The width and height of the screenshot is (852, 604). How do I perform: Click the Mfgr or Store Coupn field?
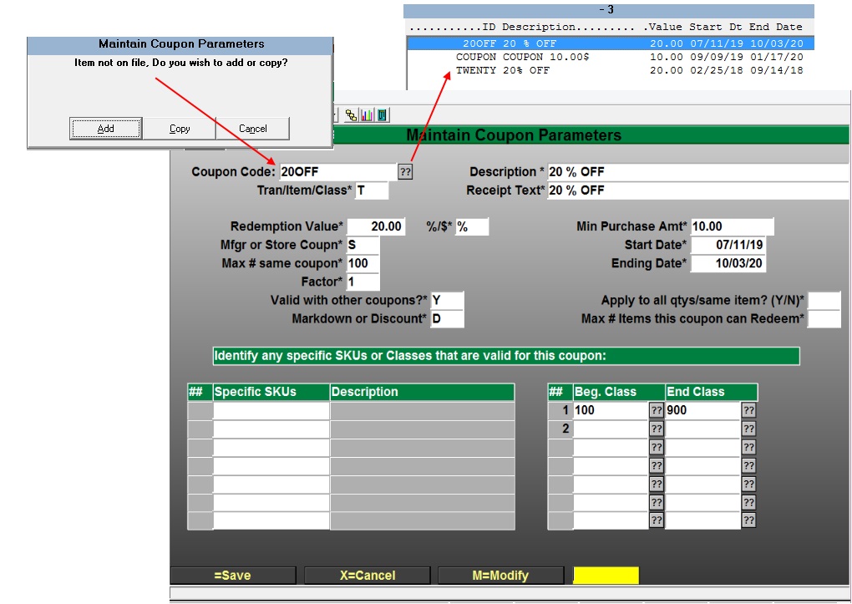363,245
